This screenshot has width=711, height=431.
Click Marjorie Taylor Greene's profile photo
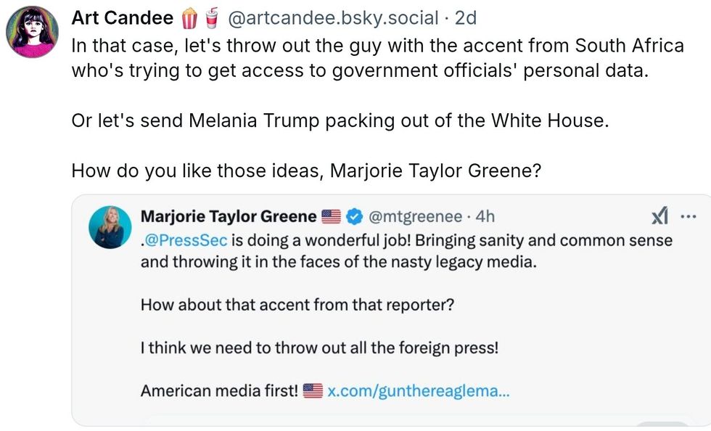coord(110,226)
